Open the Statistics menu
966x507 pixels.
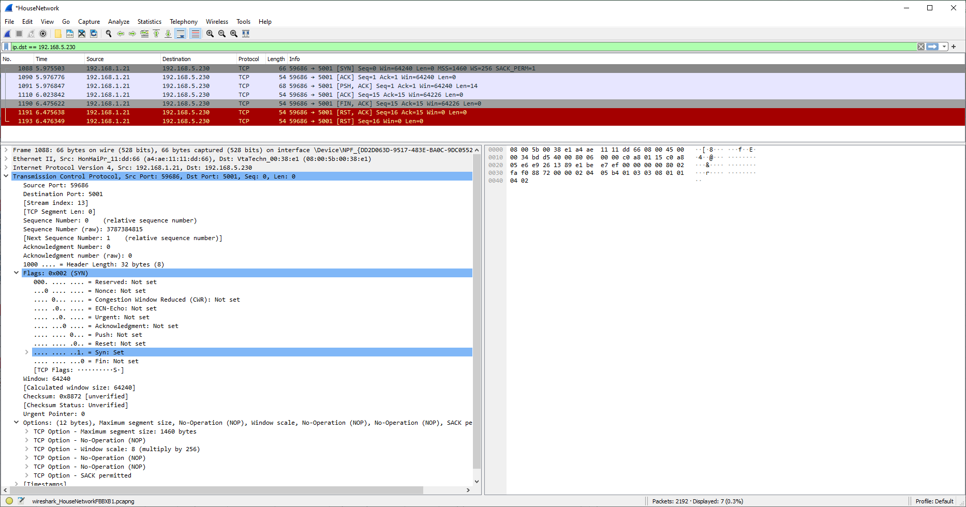point(150,22)
